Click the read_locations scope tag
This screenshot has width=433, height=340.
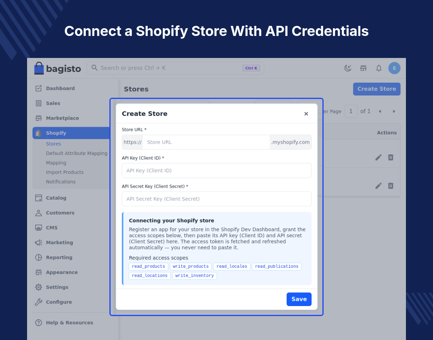[x=150, y=276]
